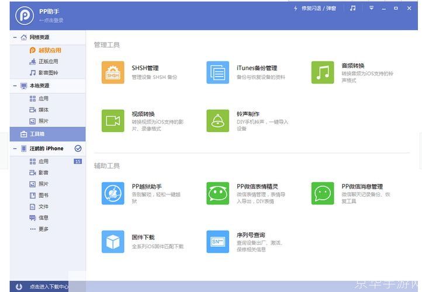Launch the PP越狱助手 icon
The width and height of the screenshot is (422, 292).
[x=113, y=193]
